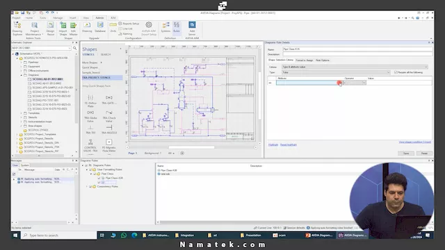This screenshot has height=250, width=445.
Task: Open the Systems definition tool
Action: click(x=165, y=27)
